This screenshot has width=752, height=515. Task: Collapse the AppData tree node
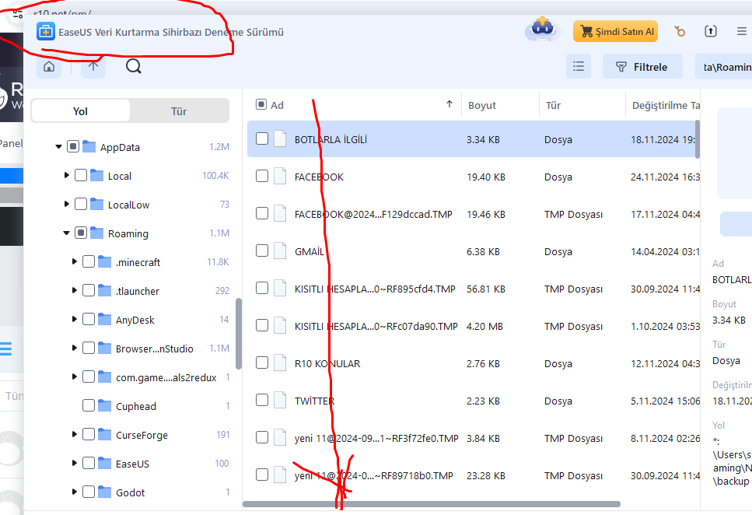coord(58,146)
